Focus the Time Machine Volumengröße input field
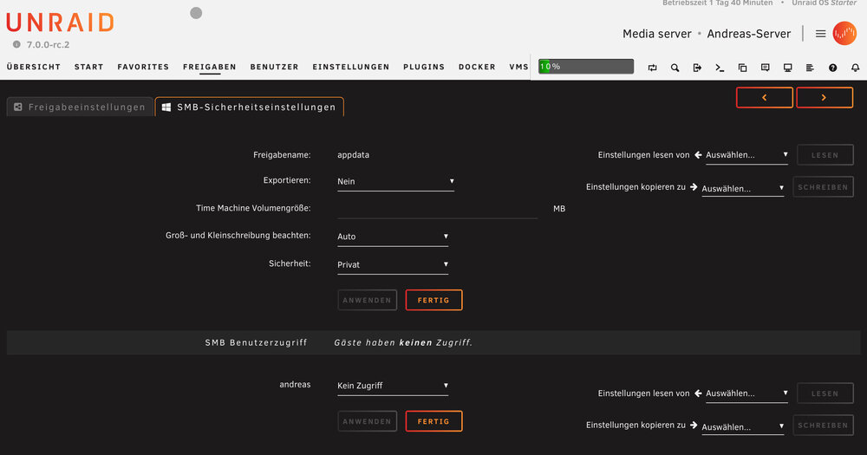 pos(437,209)
